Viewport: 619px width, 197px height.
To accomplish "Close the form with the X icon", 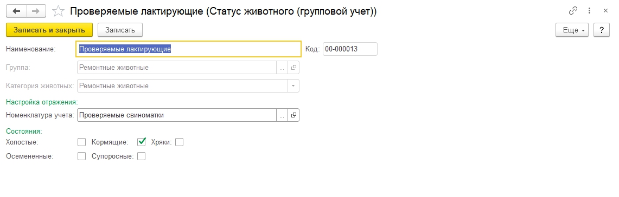I will click(605, 11).
